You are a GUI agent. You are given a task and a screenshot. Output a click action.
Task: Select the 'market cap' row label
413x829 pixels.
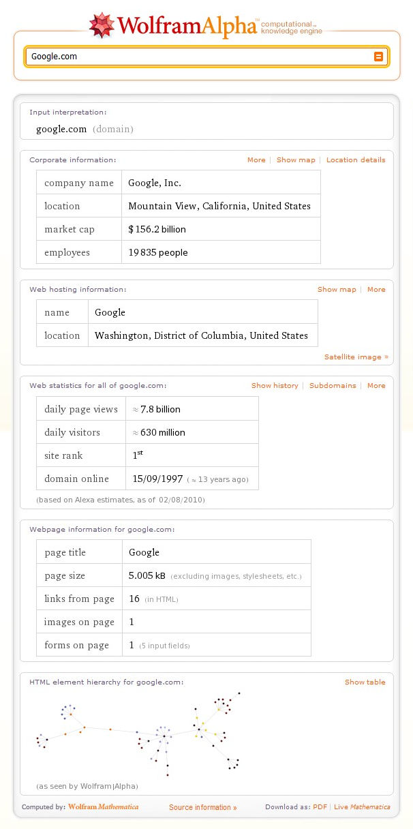click(70, 229)
